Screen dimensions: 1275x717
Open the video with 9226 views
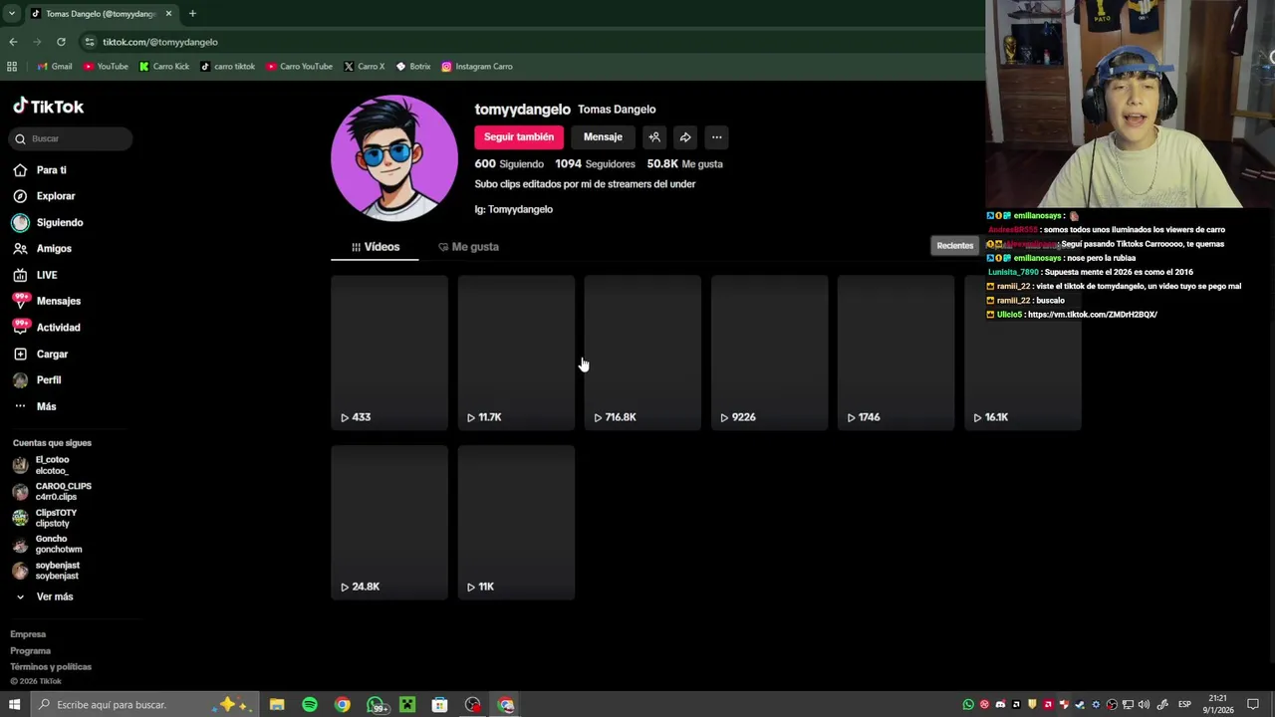click(769, 353)
